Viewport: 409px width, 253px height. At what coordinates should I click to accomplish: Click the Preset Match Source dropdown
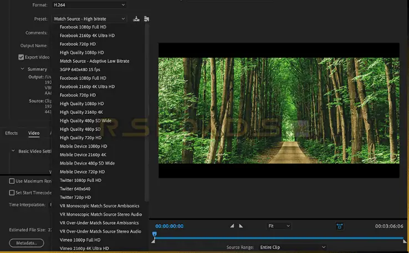click(89, 19)
